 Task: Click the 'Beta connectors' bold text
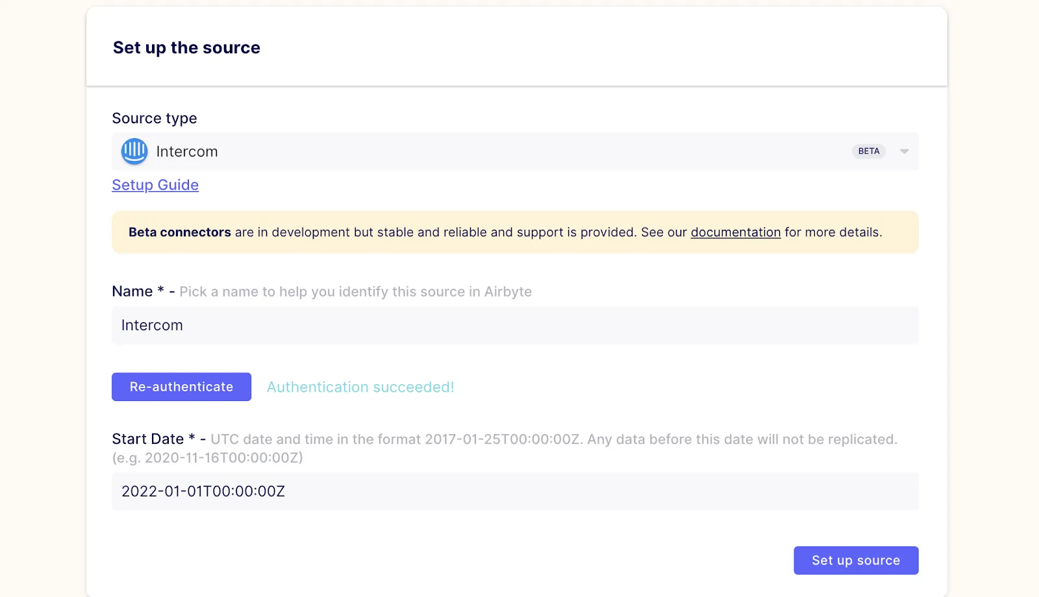[x=180, y=232]
